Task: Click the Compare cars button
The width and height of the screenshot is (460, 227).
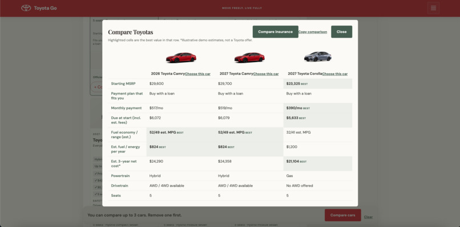Action: (342, 215)
